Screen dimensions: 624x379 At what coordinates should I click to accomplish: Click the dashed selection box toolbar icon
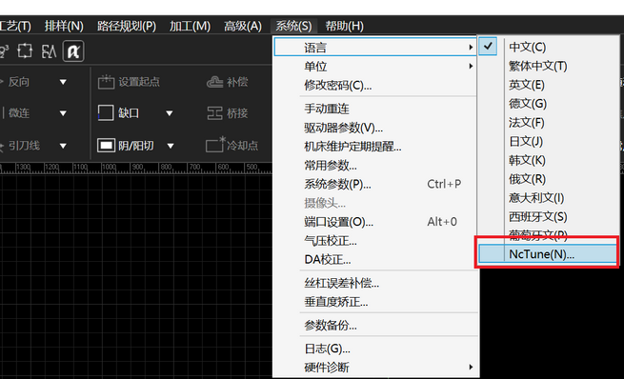(25, 50)
